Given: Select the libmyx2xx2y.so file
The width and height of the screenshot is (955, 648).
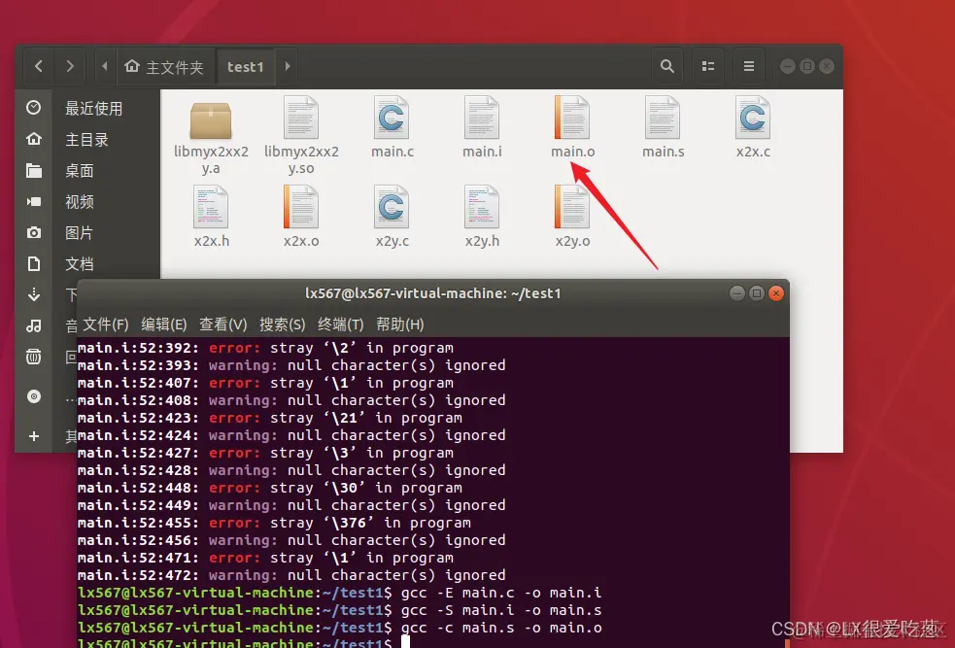Looking at the screenshot, I should pos(301,135).
